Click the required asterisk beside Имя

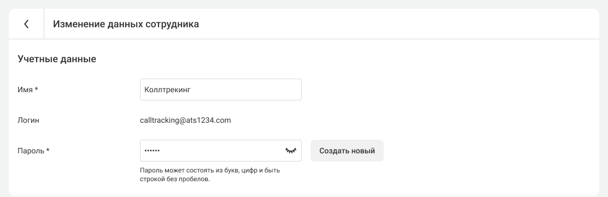[37, 88]
